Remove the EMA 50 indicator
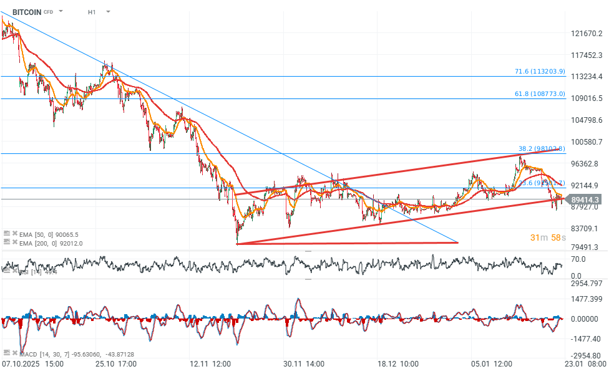The width and height of the screenshot is (609, 374). [14, 234]
